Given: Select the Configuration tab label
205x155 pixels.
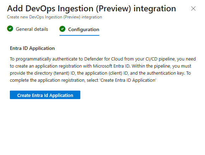Looking at the screenshot, I should click(x=84, y=30).
